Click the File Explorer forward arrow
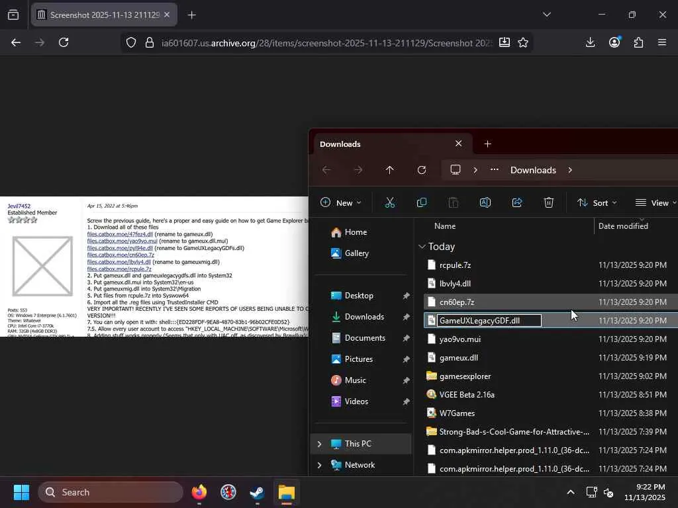 pyautogui.click(x=358, y=170)
